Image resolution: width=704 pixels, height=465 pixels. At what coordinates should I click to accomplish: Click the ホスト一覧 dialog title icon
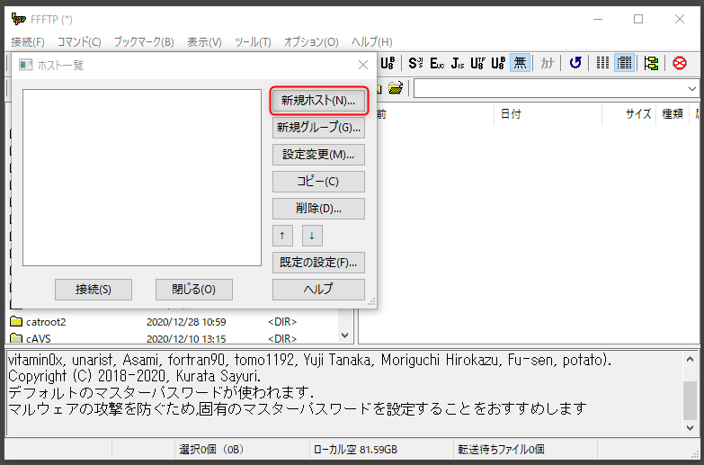coord(25,65)
